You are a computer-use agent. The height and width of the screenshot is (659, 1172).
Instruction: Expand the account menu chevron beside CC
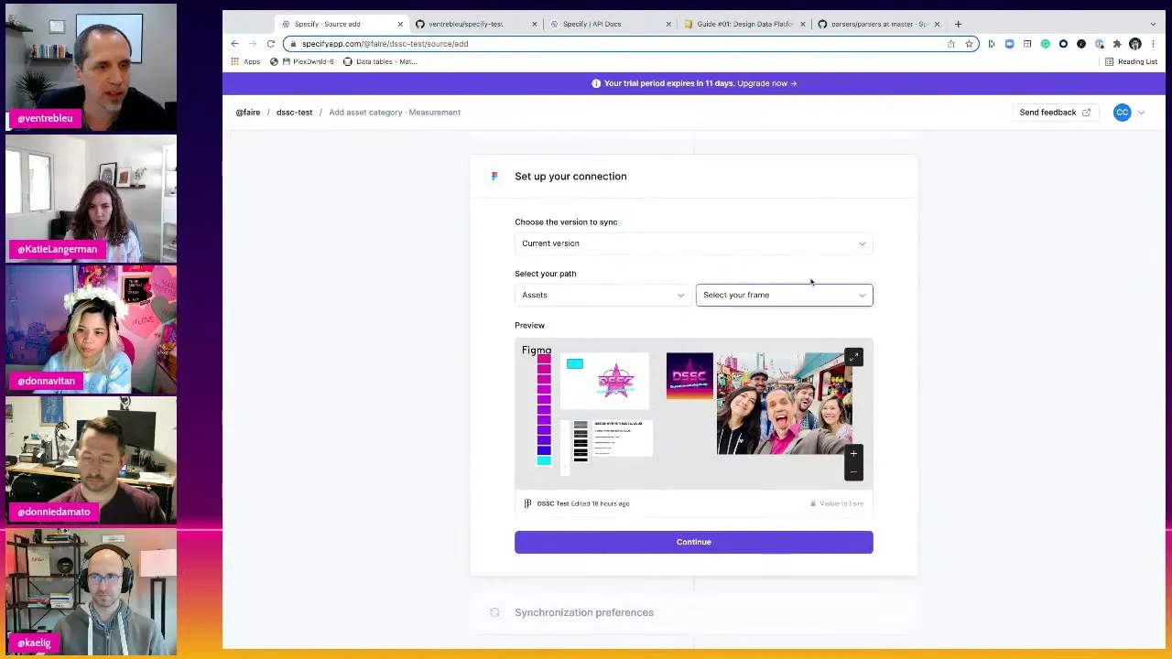(x=1141, y=113)
